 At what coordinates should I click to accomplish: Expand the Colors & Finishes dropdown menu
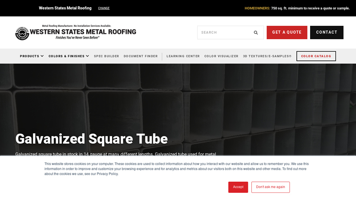pyautogui.click(x=69, y=56)
